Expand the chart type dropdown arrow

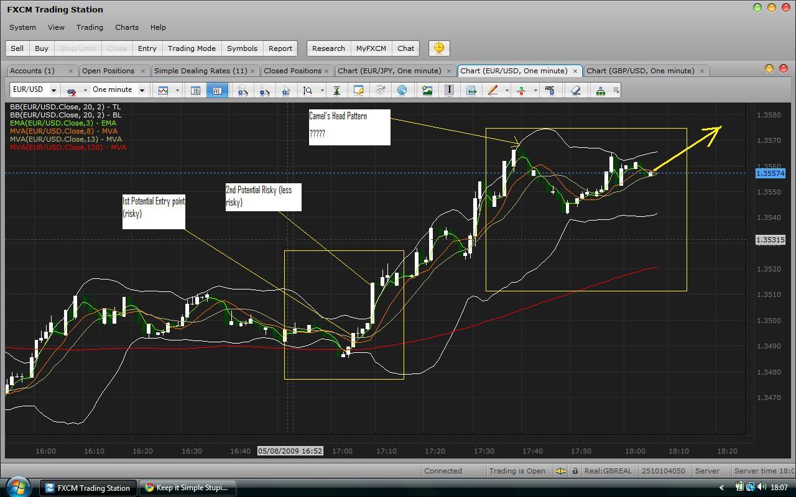[x=177, y=91]
